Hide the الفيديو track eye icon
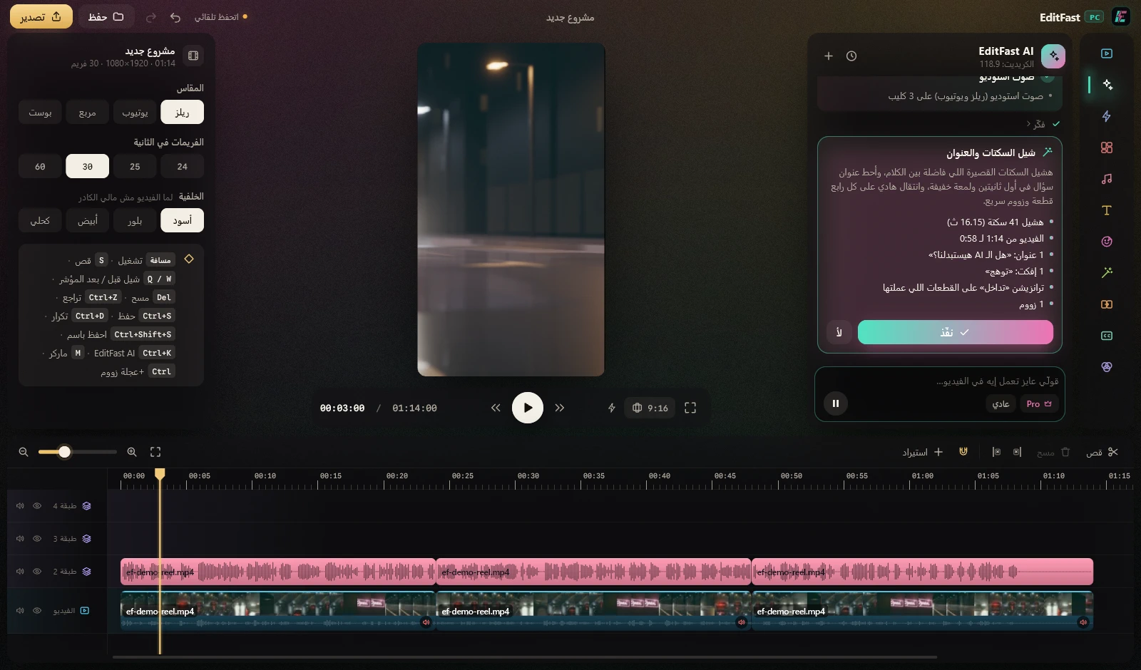The width and height of the screenshot is (1141, 670). pos(37,611)
